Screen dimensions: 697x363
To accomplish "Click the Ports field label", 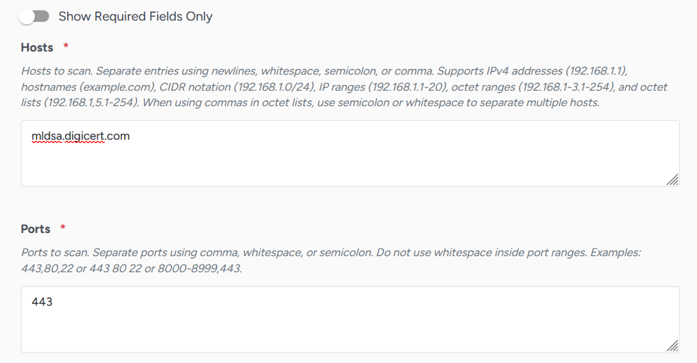I will tap(35, 229).
